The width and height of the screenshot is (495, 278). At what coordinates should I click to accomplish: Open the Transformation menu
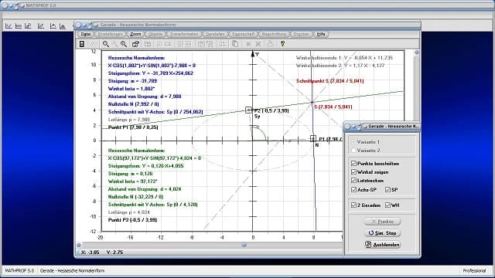184,34
